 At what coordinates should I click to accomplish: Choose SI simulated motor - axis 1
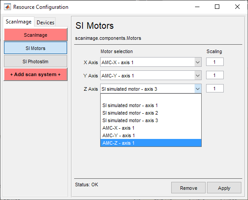[151, 105]
